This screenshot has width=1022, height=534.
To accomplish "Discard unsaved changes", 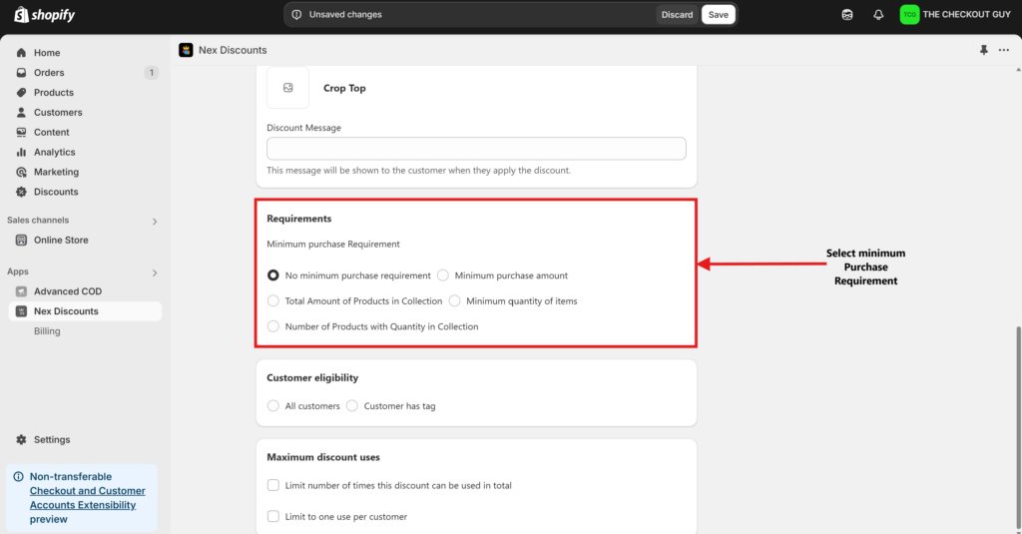I will click(677, 14).
